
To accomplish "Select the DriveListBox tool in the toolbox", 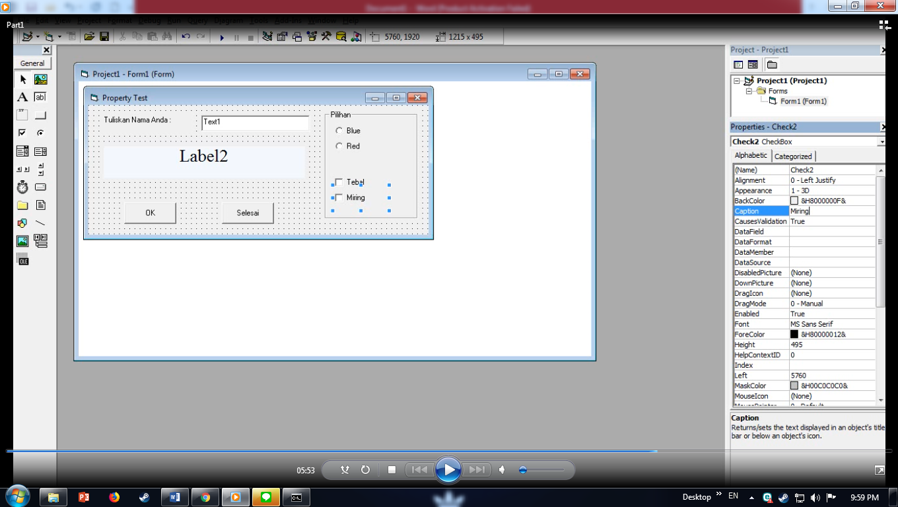I will (40, 187).
